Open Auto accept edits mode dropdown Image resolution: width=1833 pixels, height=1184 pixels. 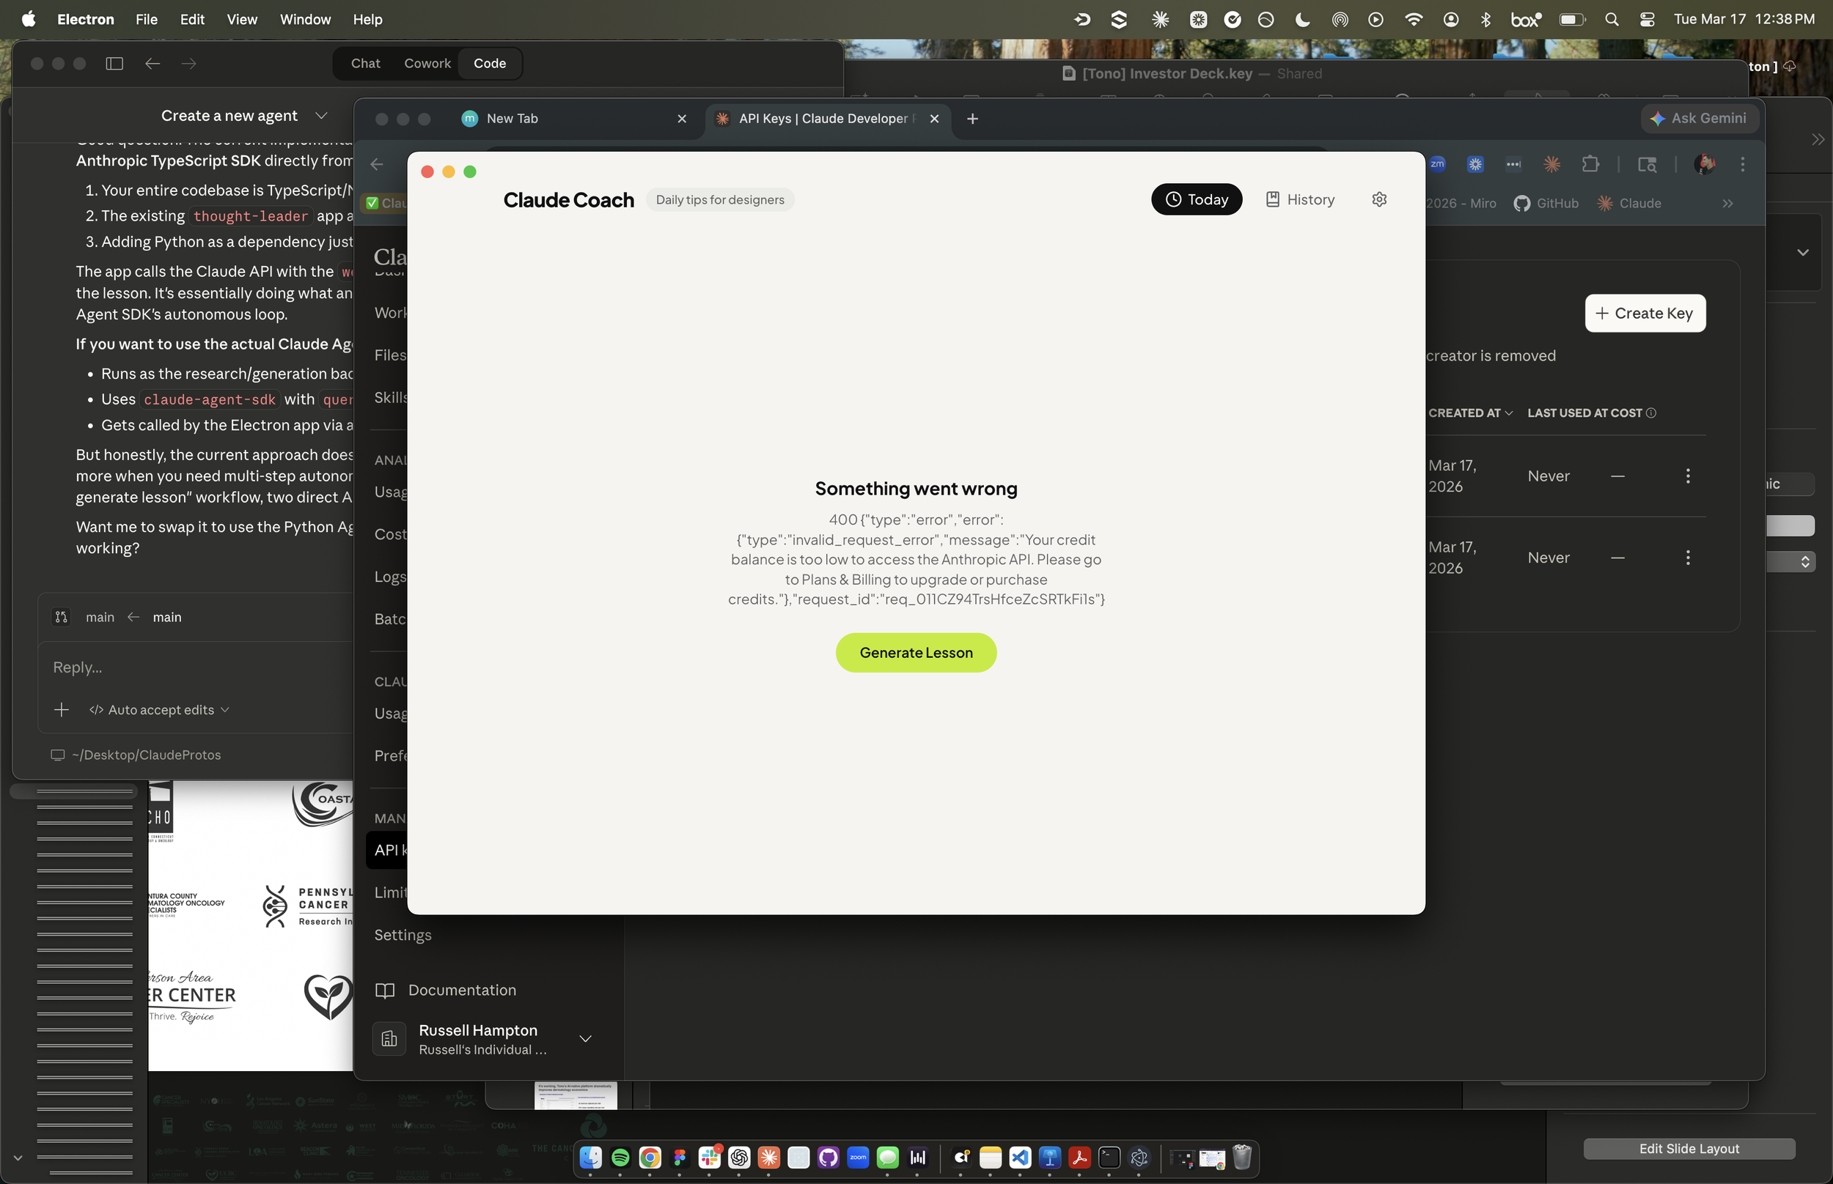160,710
